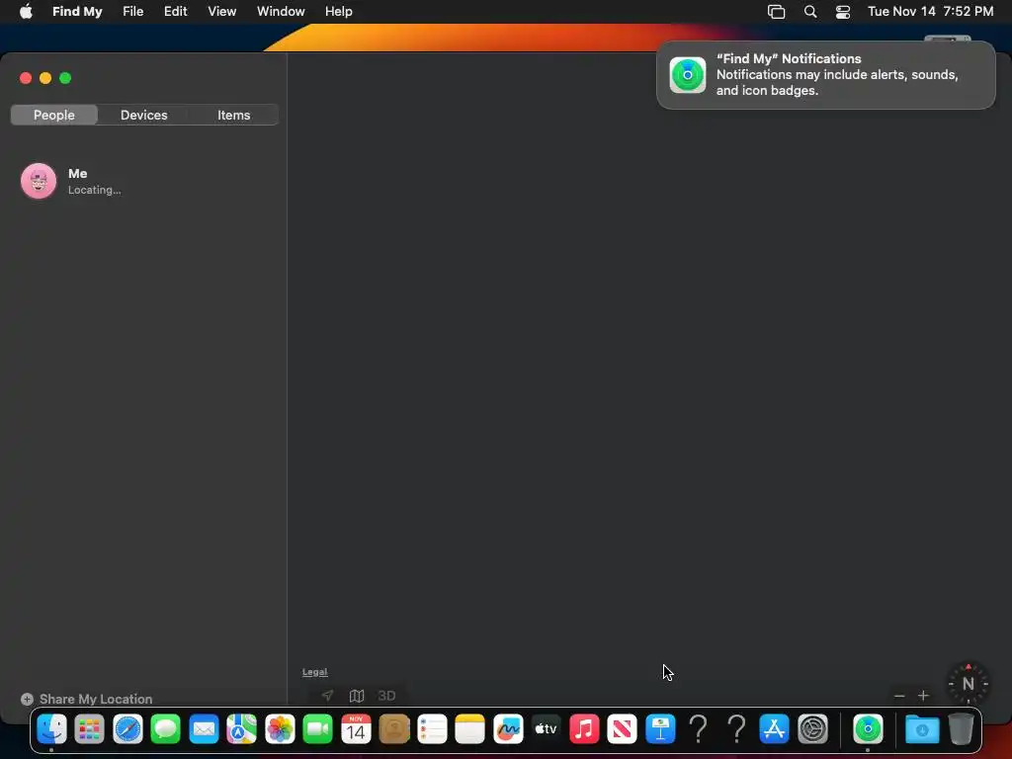Screen dimensions: 1012x759
Task: Open the Legal link on the map
Action: coord(315,672)
